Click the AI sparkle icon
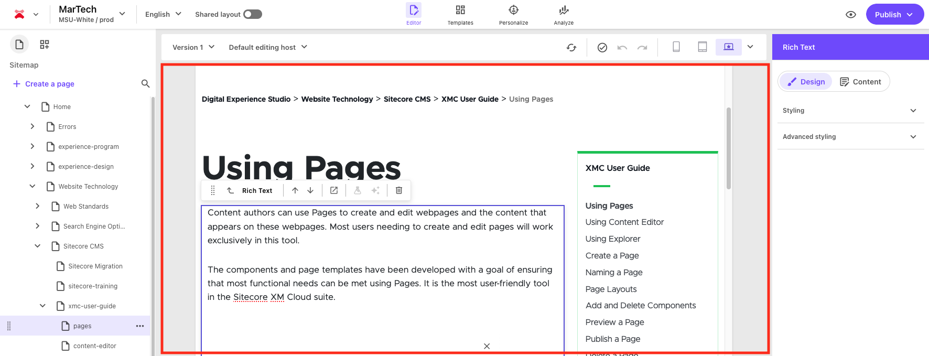 (375, 190)
